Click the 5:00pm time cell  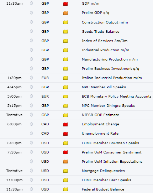point(14,96)
